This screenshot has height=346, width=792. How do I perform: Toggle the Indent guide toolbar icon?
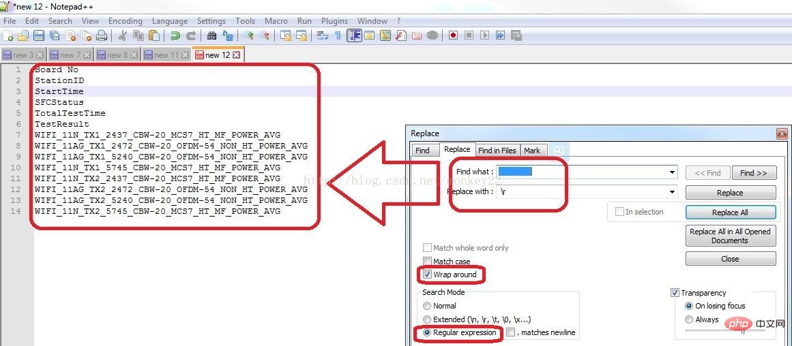click(x=355, y=36)
